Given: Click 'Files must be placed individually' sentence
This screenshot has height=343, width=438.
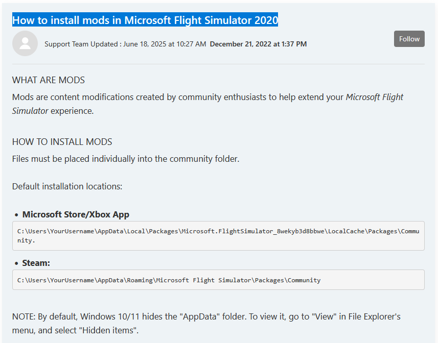Looking at the screenshot, I should pyautogui.click(x=126, y=159).
